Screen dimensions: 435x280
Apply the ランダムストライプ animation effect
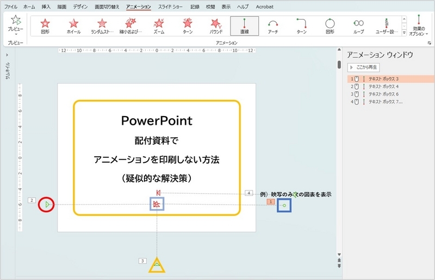point(102,26)
